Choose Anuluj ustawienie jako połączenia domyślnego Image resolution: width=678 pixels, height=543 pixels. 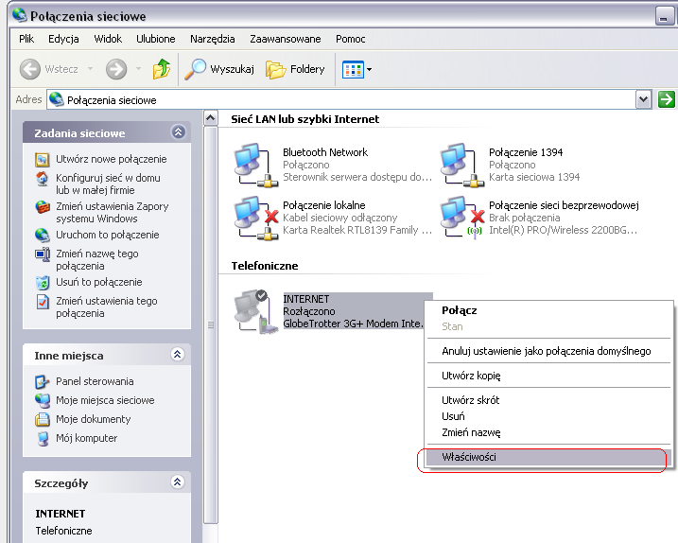(548, 351)
